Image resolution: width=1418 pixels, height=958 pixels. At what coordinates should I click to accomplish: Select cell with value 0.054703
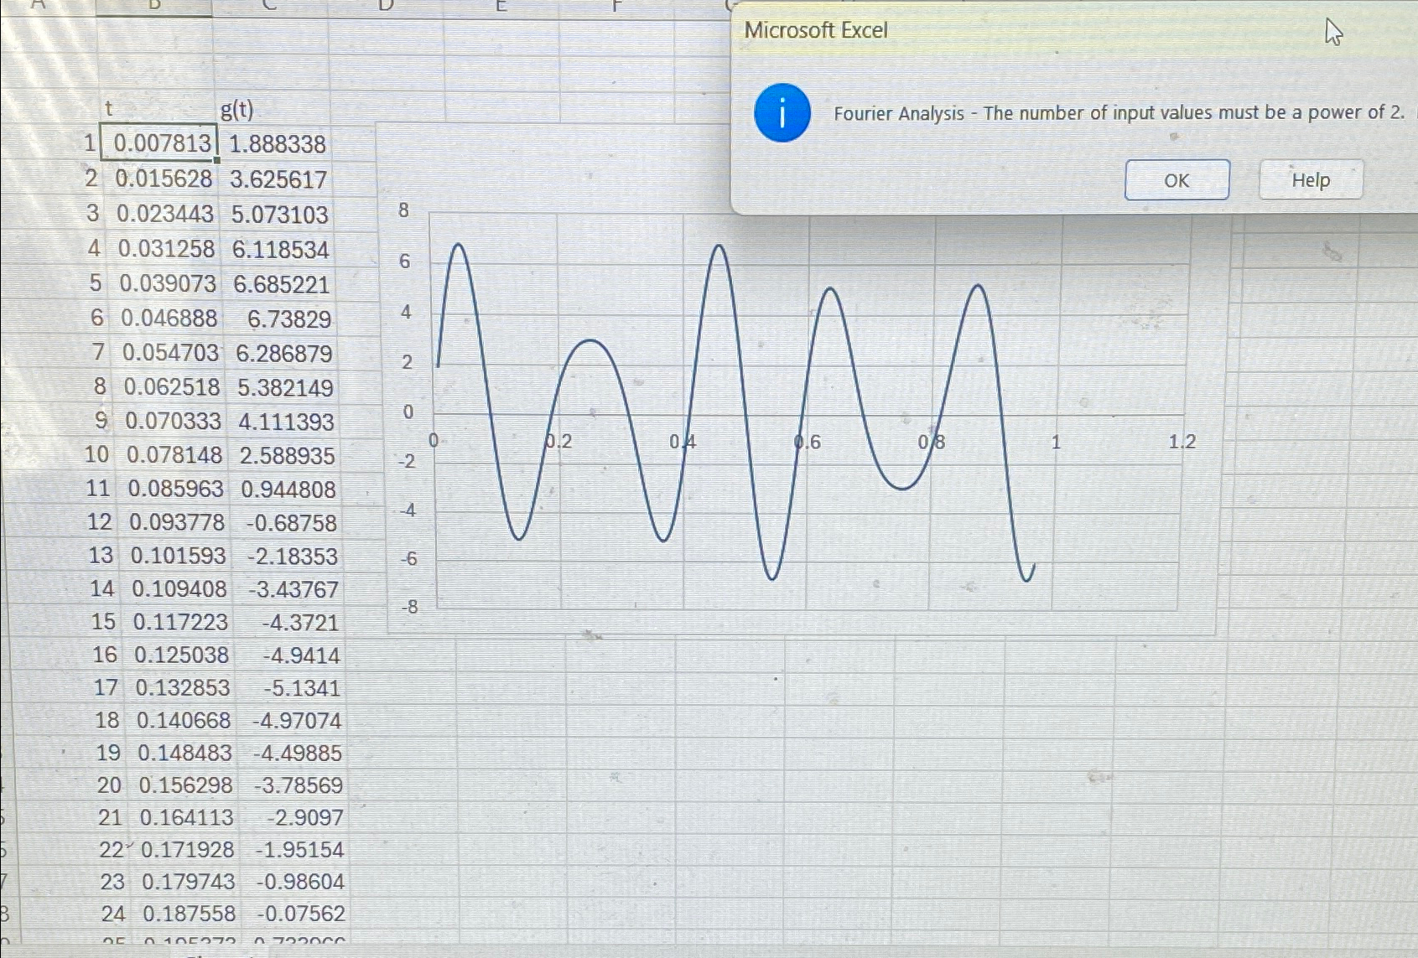coord(170,353)
